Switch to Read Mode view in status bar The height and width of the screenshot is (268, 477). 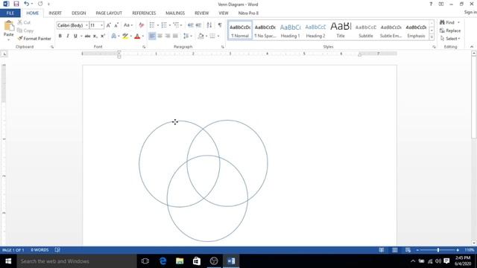(x=382, y=250)
